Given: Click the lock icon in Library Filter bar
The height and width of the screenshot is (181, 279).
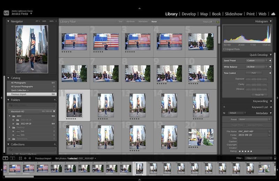Looking at the screenshot, I should [217, 22].
